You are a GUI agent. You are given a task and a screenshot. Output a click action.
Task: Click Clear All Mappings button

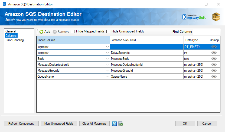[x=94, y=124]
